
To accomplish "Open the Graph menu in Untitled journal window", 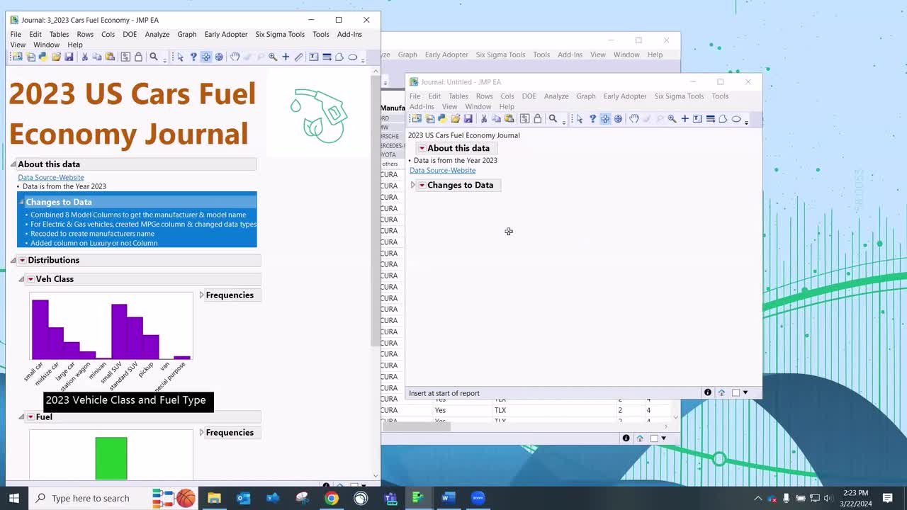I will [x=586, y=96].
